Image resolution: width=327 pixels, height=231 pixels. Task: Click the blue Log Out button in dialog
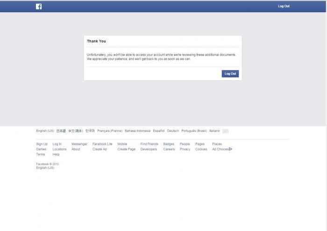(230, 74)
